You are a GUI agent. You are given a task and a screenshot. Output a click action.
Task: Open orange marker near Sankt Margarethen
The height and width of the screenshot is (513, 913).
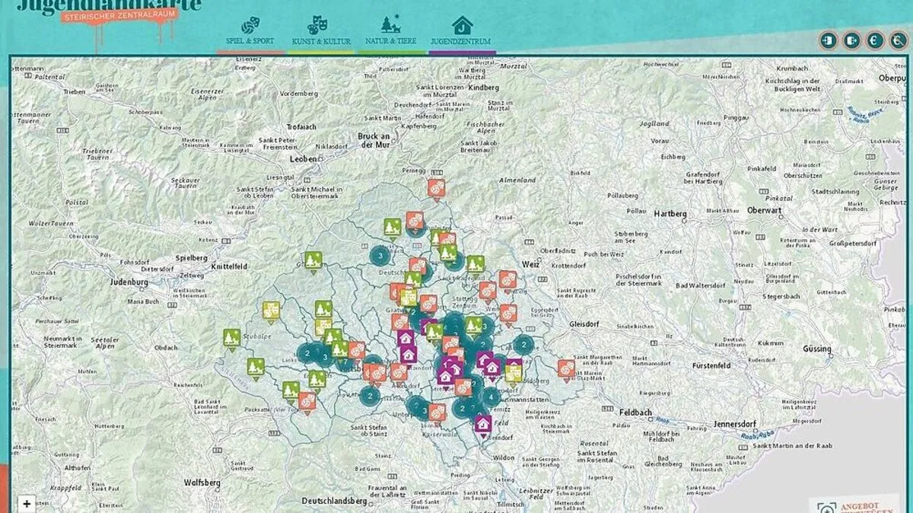[x=566, y=368]
